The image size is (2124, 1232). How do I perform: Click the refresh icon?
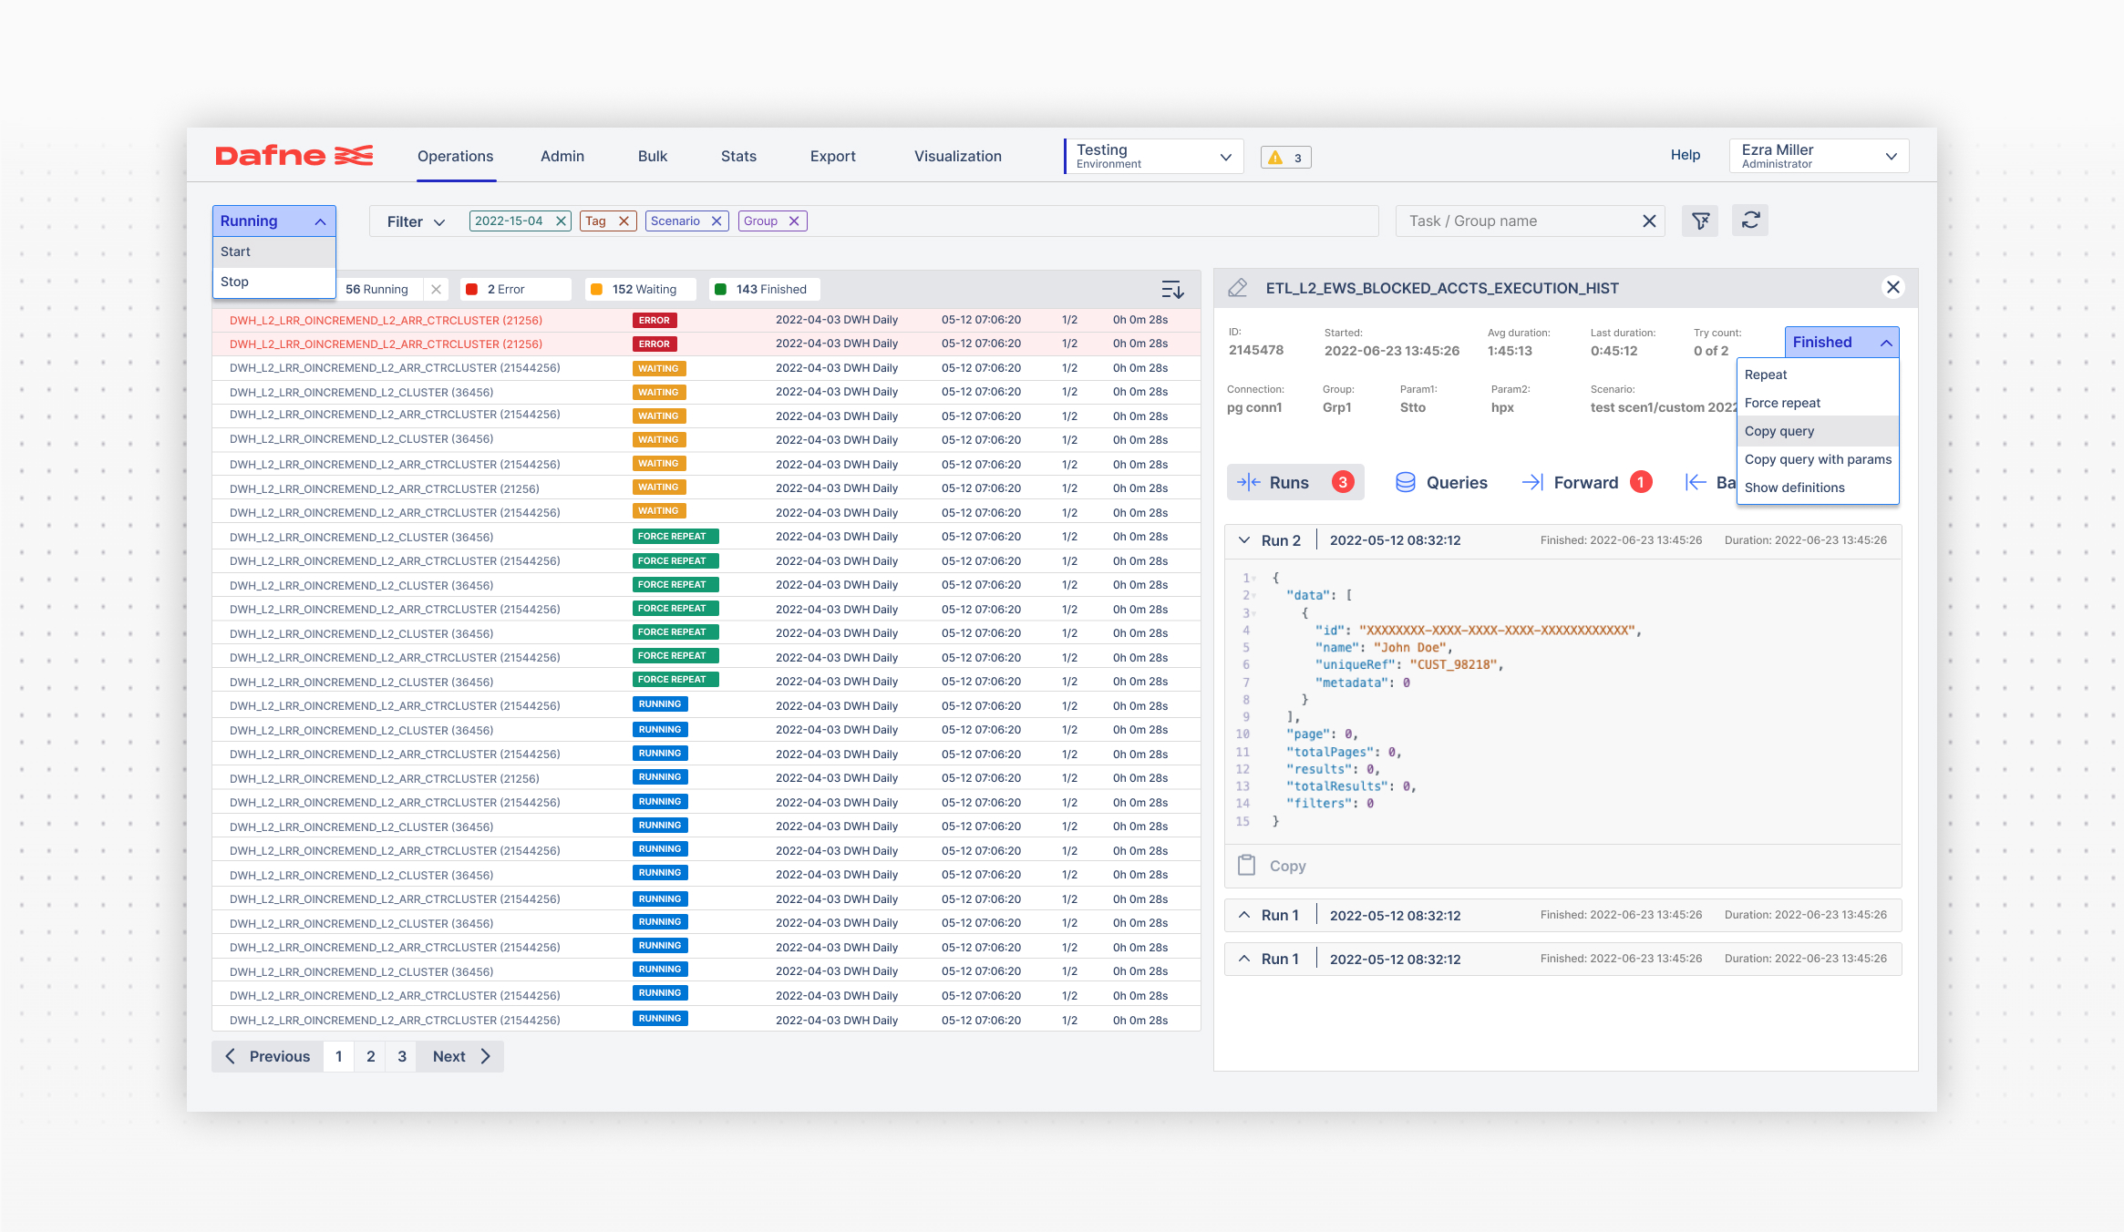1750,221
